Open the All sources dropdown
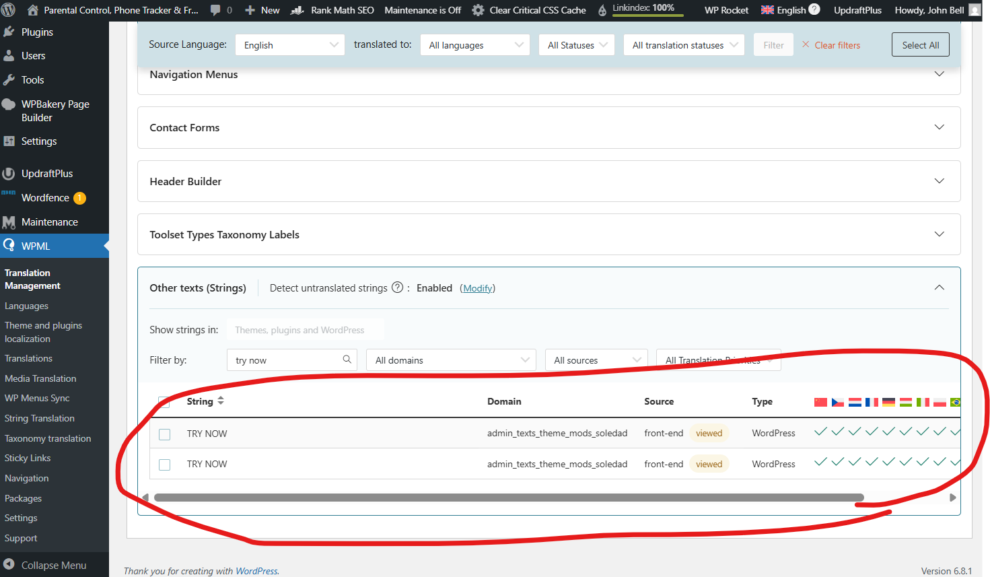This screenshot has height=577, width=990. coord(596,360)
